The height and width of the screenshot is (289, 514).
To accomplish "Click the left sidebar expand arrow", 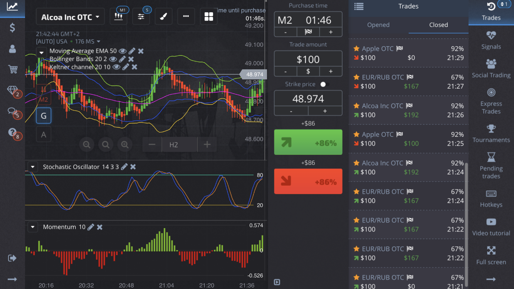I will (x=12, y=279).
